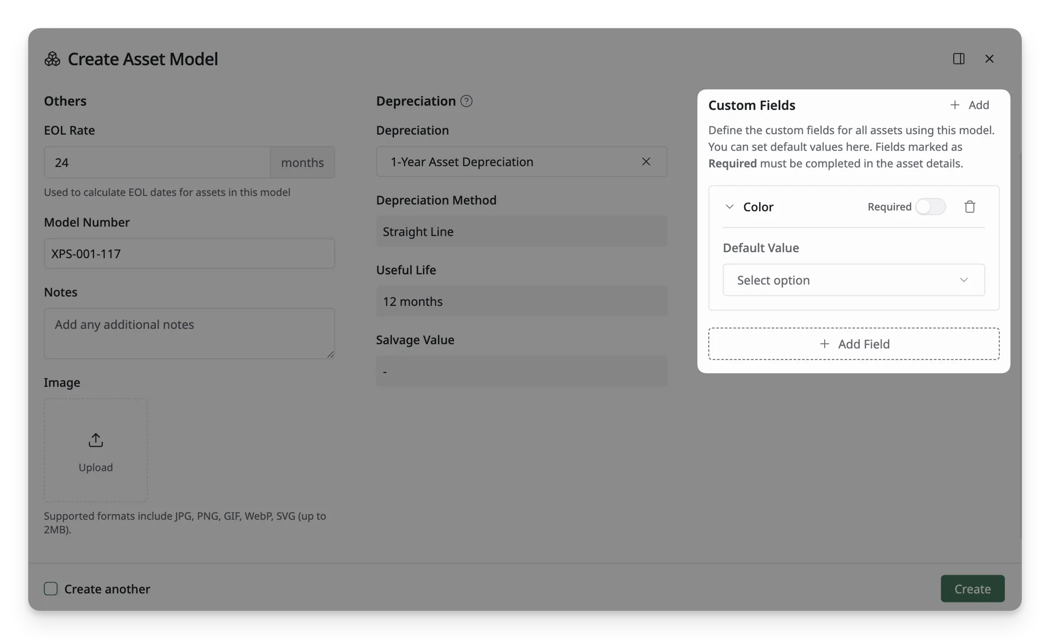Click the Others section heading
The width and height of the screenshot is (1050, 639).
pos(65,101)
